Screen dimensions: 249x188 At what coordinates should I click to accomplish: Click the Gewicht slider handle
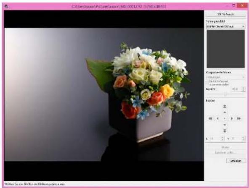tap(225, 94)
